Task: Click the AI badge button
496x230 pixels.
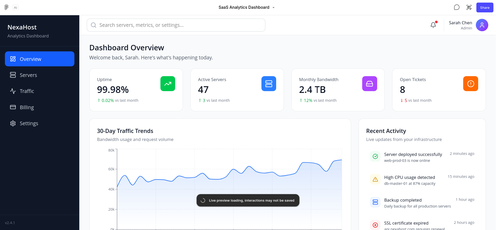Action: point(16,7)
